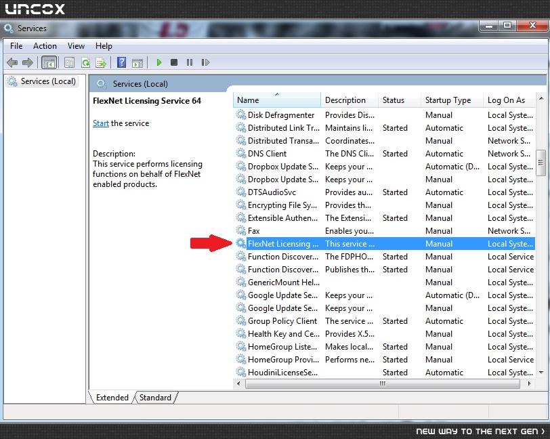Select the Dropbox Update S... Automatic (D... row

(384, 167)
